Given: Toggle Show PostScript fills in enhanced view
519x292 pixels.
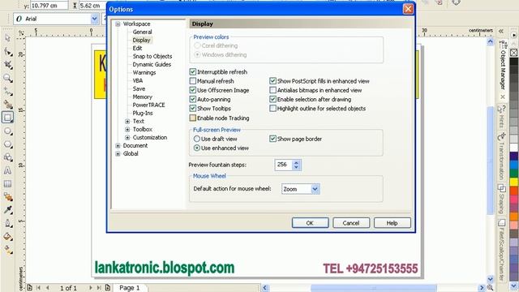Looking at the screenshot, I should pos(272,81).
